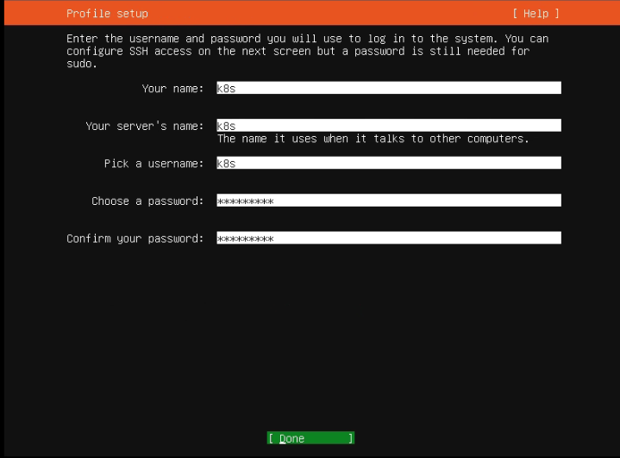Click hint 'The name it uses when it talks'
The height and width of the screenshot is (458, 620).
[373, 139]
